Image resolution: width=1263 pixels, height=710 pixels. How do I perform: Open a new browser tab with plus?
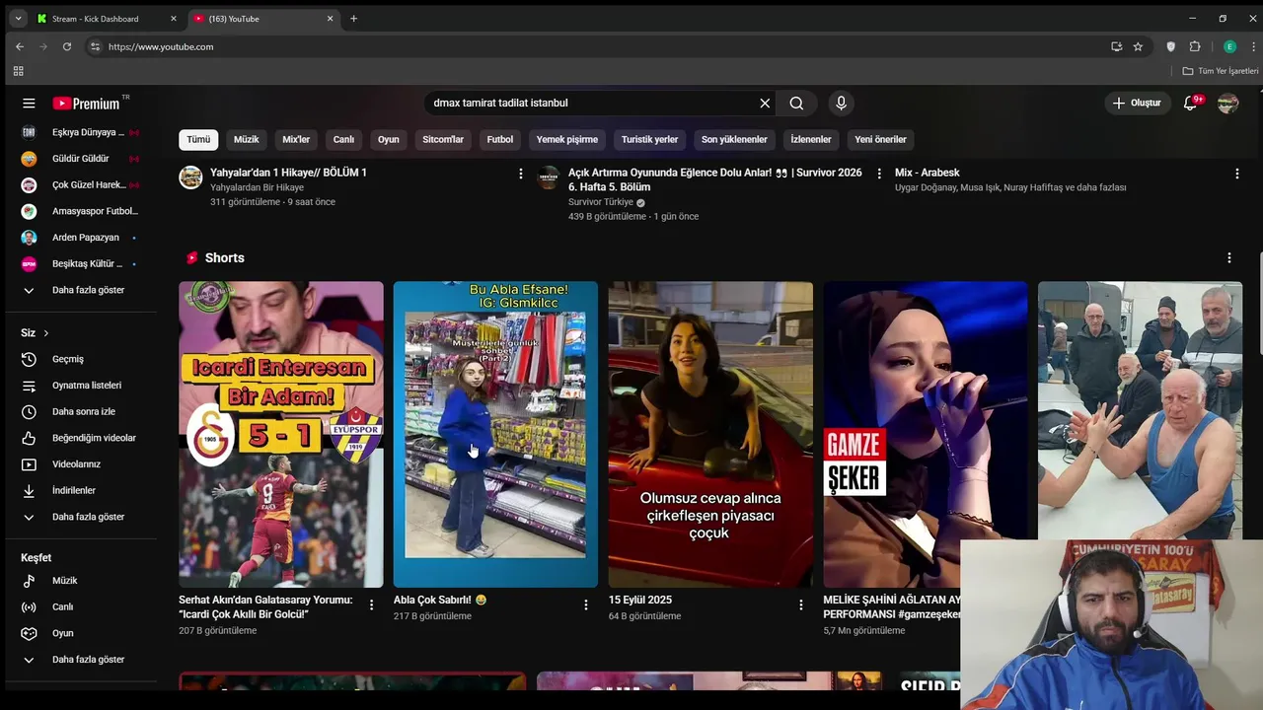[x=353, y=19]
